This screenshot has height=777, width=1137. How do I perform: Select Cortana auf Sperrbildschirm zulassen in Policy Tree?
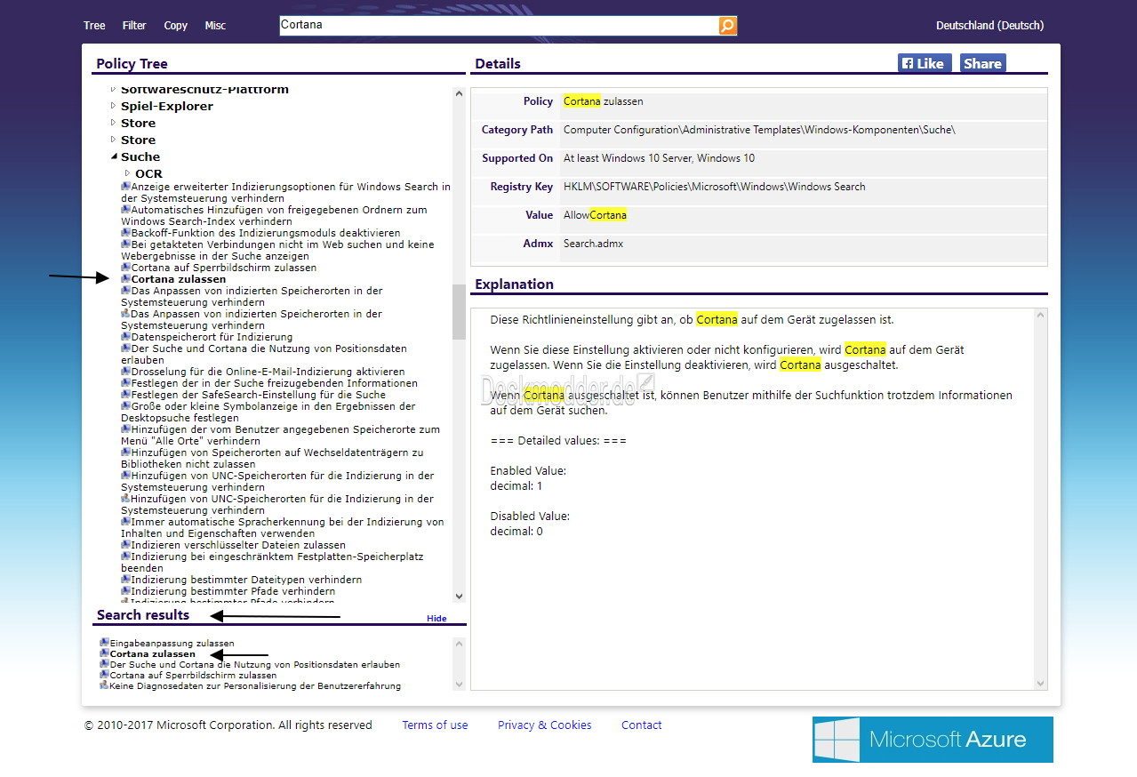point(224,268)
